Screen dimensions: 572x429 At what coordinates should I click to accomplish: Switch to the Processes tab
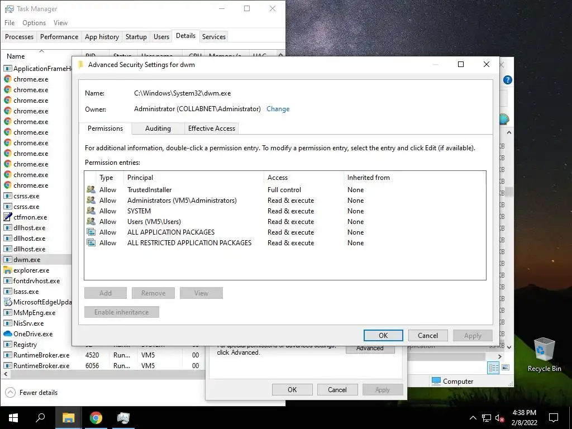pos(20,36)
